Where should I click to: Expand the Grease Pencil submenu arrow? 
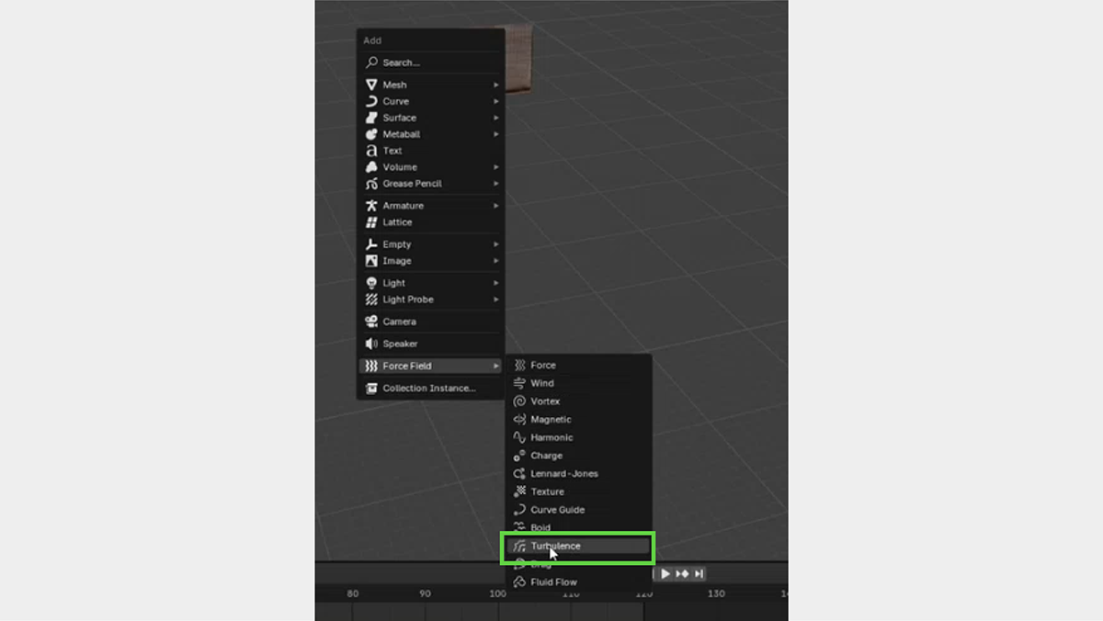[496, 184]
